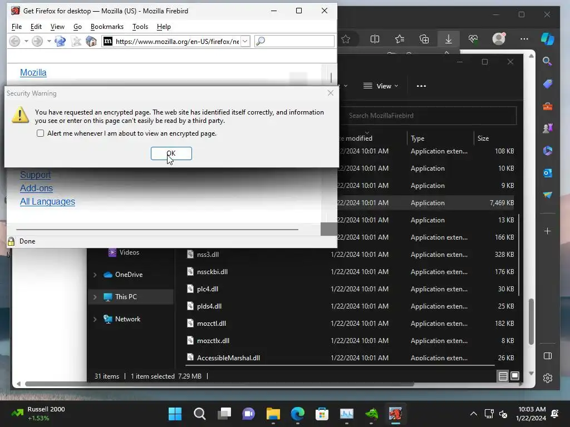Open the Firebird View menu
Screen dimensions: 570x427
point(57,27)
